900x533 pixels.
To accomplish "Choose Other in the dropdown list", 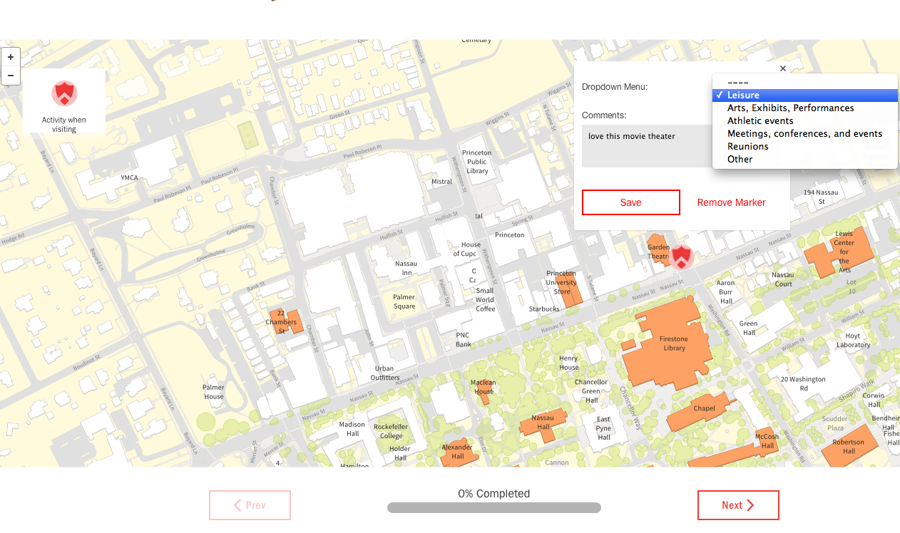I will pos(740,160).
